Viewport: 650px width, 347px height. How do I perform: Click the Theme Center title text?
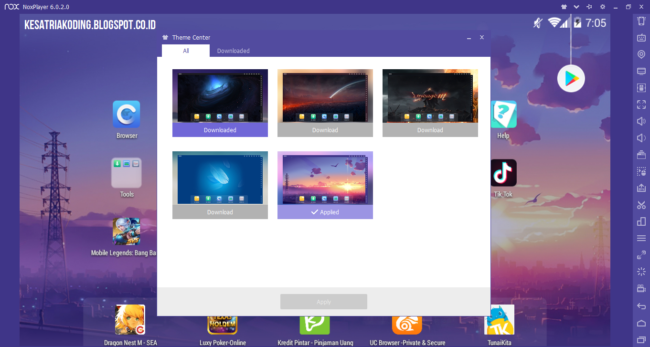point(191,37)
